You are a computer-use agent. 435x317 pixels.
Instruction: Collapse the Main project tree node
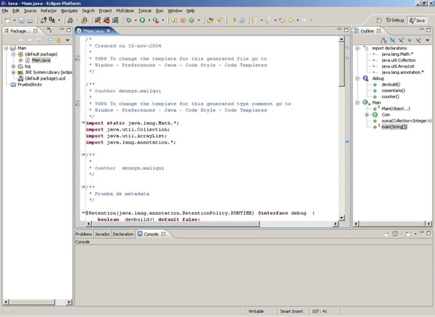click(6, 49)
